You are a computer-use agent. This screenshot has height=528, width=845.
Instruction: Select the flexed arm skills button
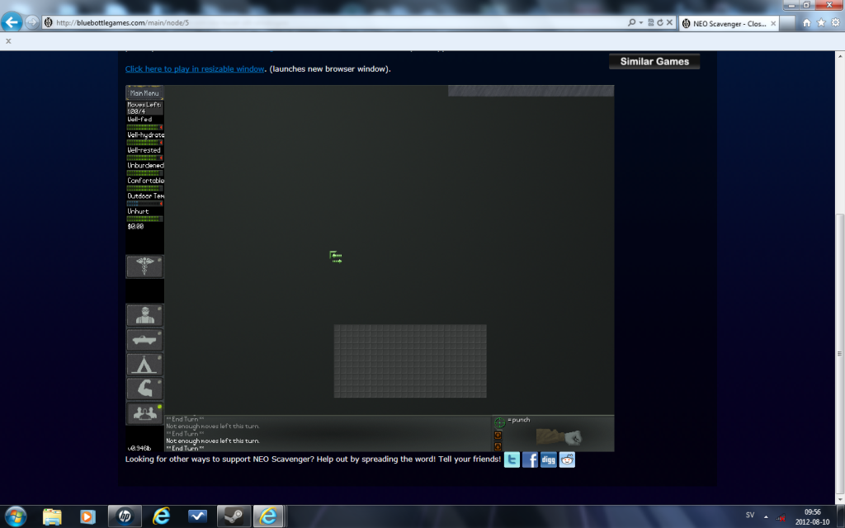[x=144, y=389]
